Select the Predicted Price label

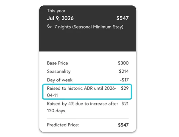click(63, 125)
